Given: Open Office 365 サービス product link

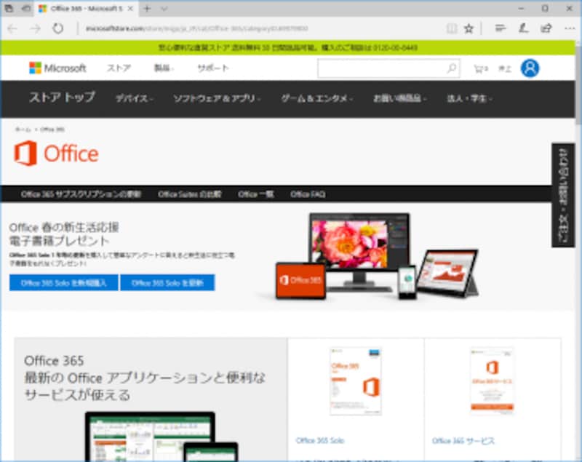Looking at the screenshot, I should 463,441.
